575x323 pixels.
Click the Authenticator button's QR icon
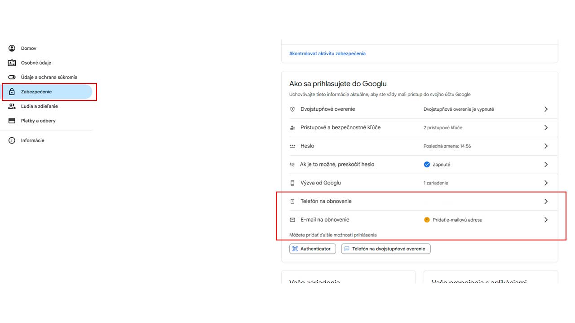click(295, 249)
